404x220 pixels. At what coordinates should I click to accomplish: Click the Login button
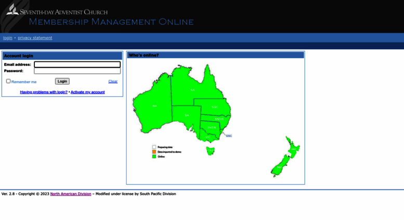pos(62,81)
